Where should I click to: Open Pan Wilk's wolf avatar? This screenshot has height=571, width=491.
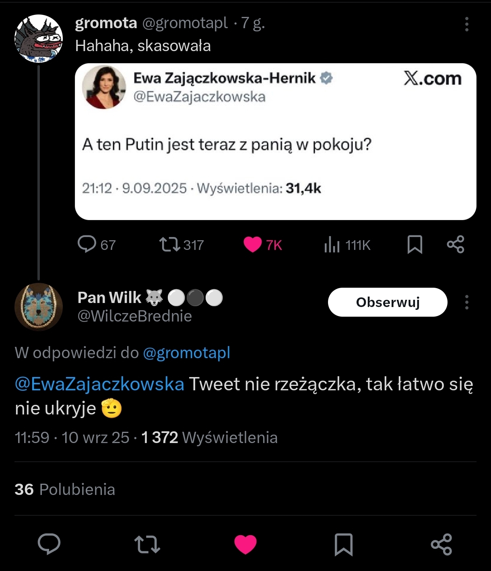pyautogui.click(x=39, y=307)
